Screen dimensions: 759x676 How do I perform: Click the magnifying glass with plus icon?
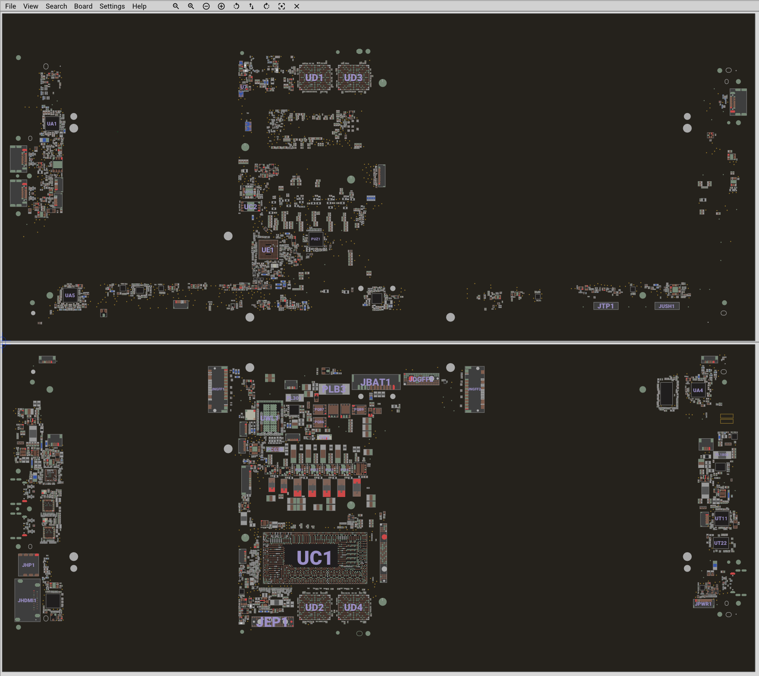(191, 6)
